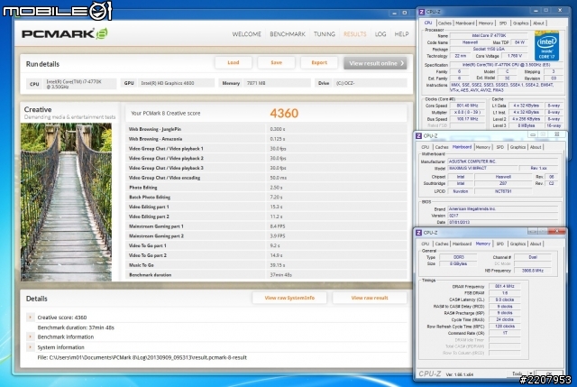
Task: Open Memory tab in top CPU-Z window
Action: pyautogui.click(x=486, y=23)
